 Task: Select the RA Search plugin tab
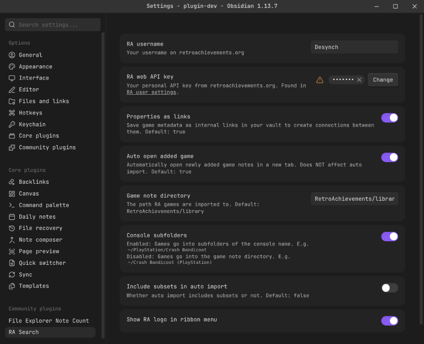[50, 332]
